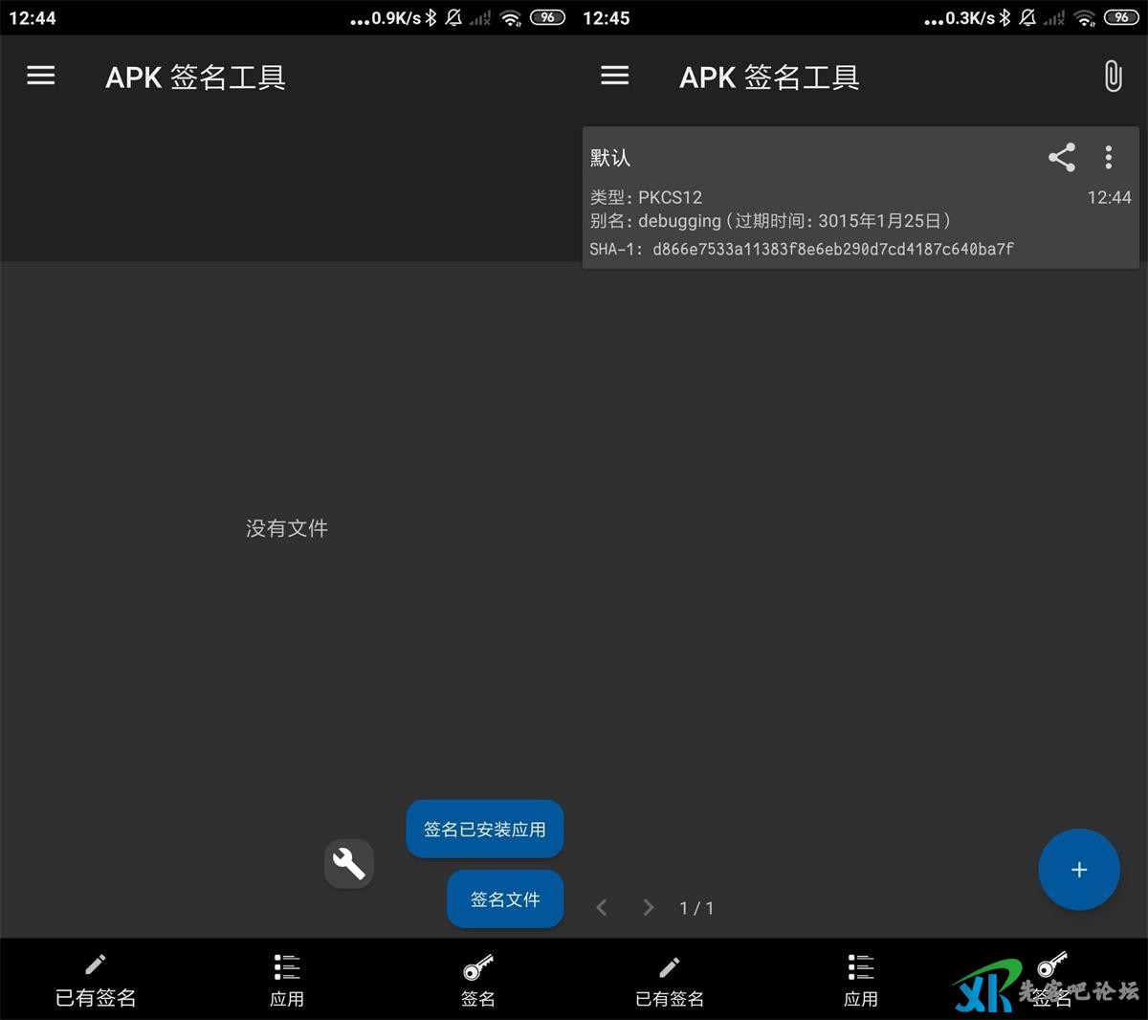1148x1020 pixels.
Task: Click 签名文件 button
Action: point(505,899)
